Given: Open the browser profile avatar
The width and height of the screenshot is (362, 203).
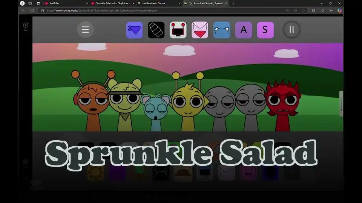Looking at the screenshot, I should [x=22, y=3].
